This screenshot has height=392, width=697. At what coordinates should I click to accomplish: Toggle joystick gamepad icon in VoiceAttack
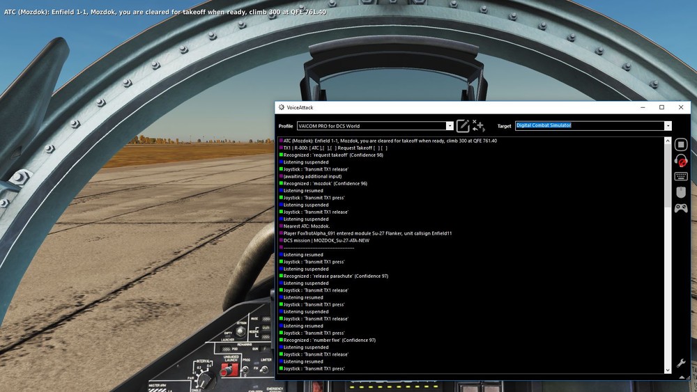tap(680, 208)
